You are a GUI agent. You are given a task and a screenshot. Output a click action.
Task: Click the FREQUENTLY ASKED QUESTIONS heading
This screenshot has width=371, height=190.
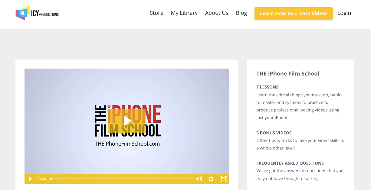pyautogui.click(x=290, y=163)
